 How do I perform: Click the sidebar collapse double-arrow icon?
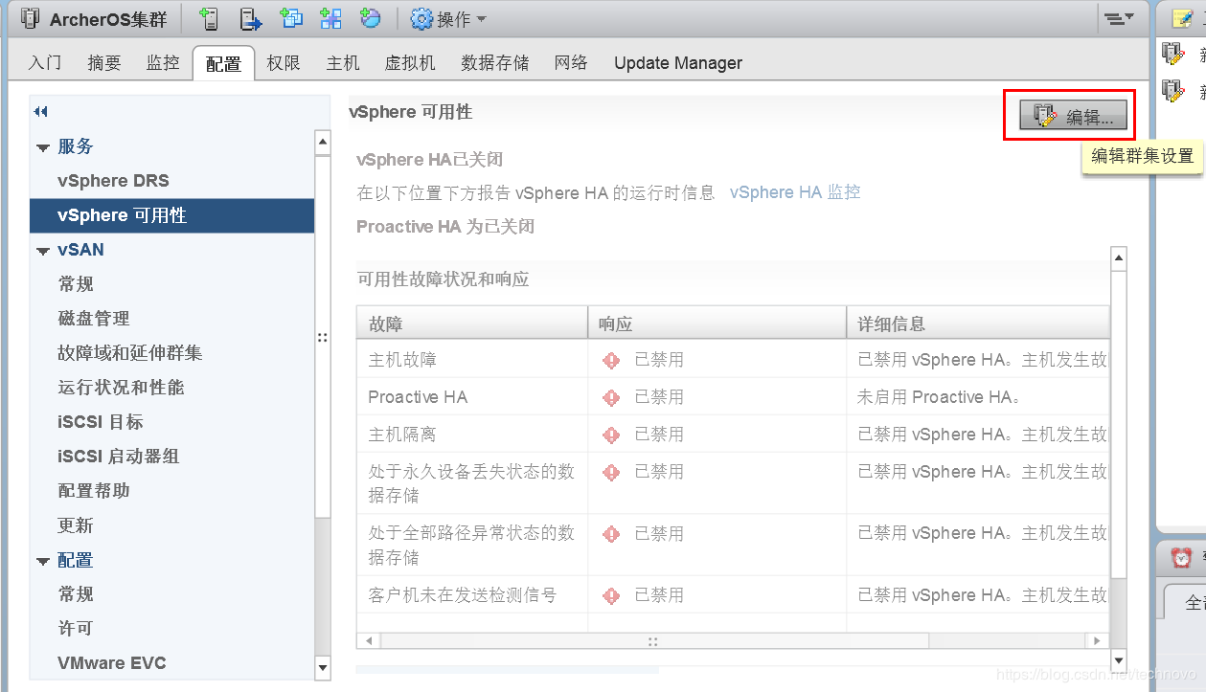pyautogui.click(x=38, y=111)
